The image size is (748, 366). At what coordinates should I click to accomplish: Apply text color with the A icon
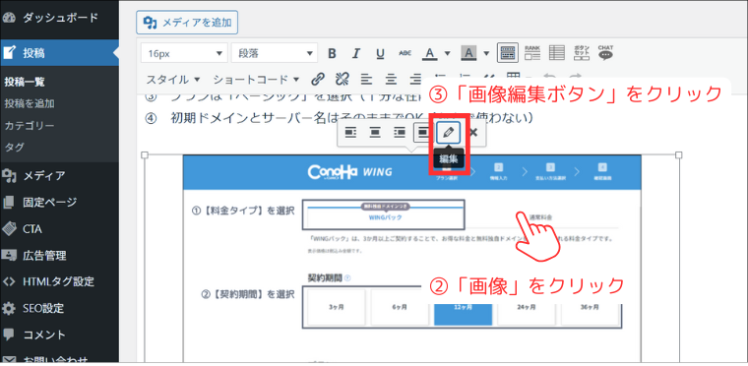(430, 53)
